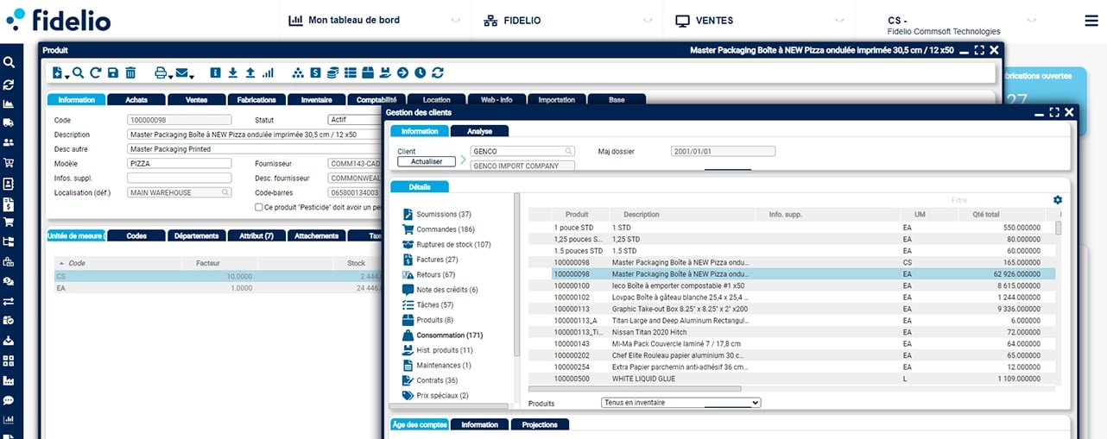Select the WHITE LIQUID GLUE row
The image size is (1107, 439).
791,379
